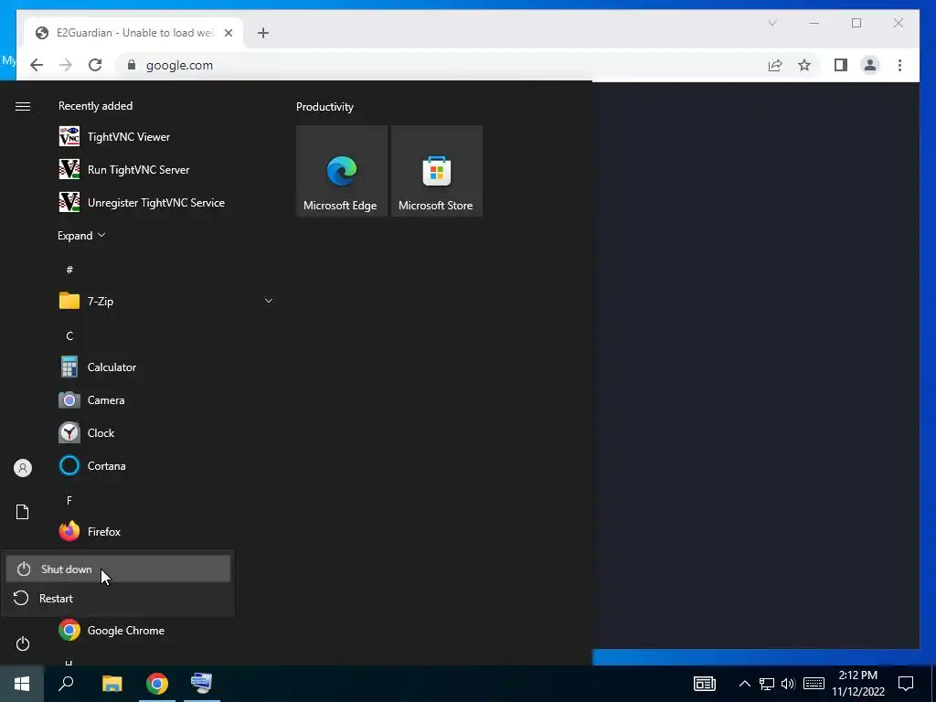Select Restart in the power menu
936x702 pixels.
[118, 598]
